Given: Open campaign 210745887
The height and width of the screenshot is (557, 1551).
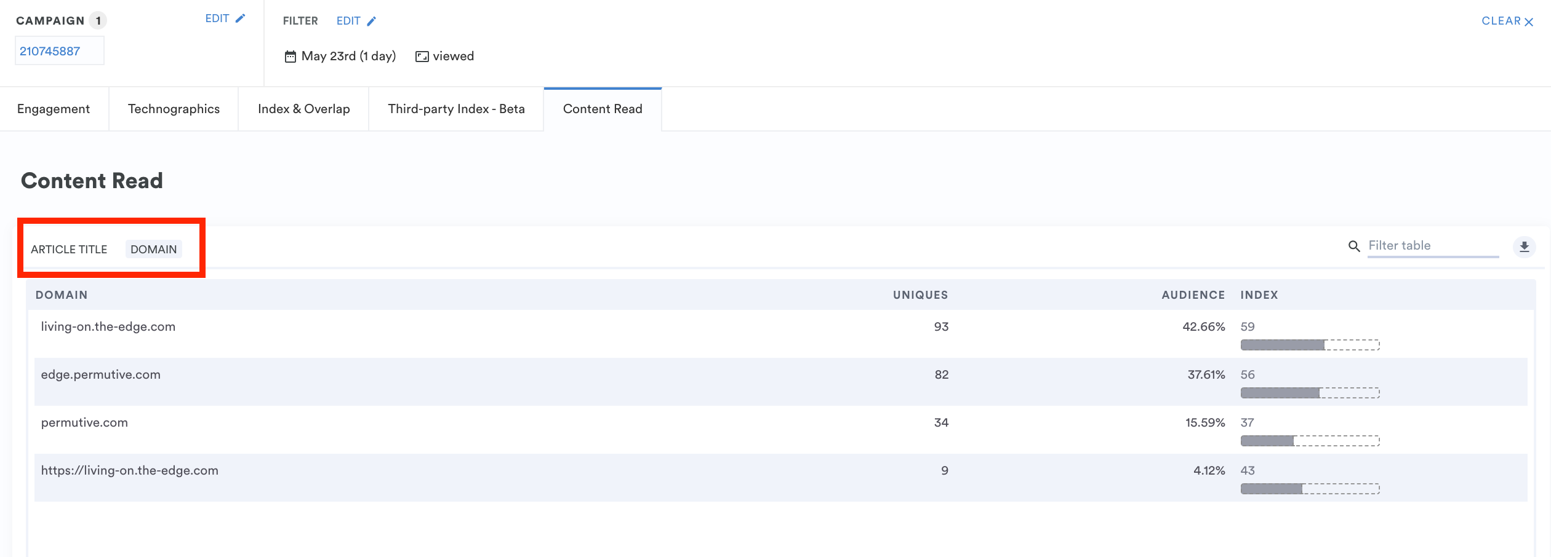Looking at the screenshot, I should [59, 51].
